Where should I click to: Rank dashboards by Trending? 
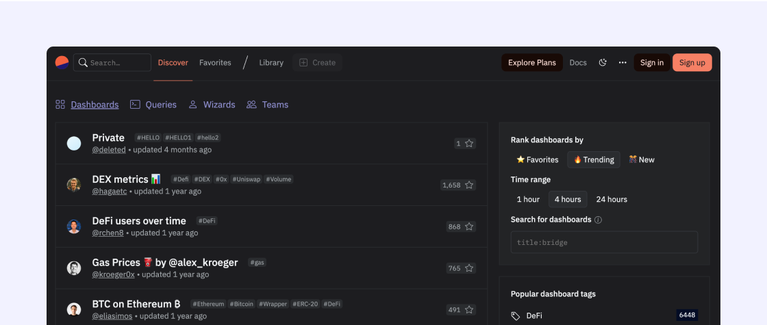point(594,160)
